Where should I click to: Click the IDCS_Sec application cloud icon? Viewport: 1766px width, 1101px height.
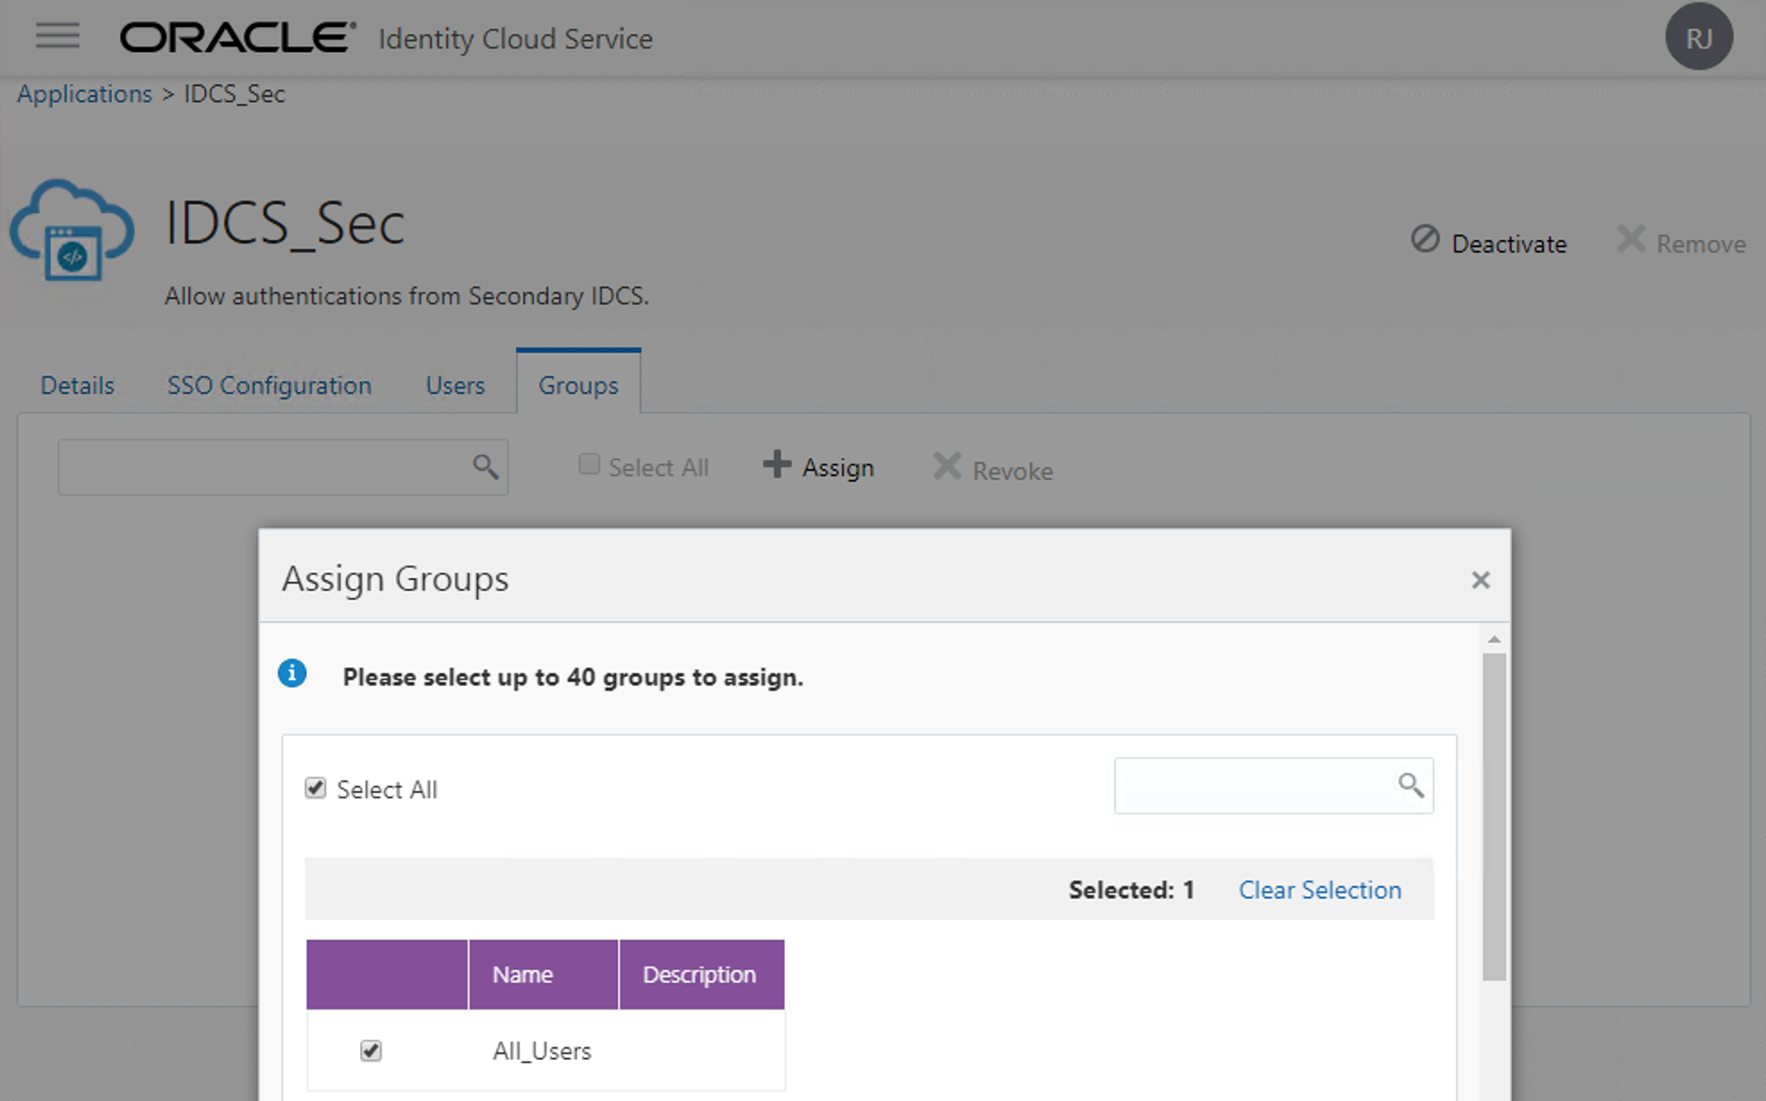click(x=73, y=230)
